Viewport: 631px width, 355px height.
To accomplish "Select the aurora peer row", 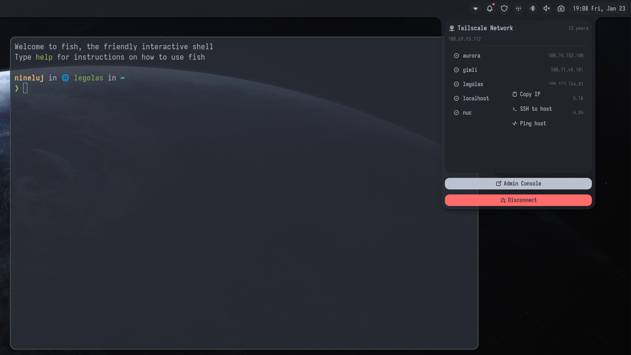I will pyautogui.click(x=518, y=56).
